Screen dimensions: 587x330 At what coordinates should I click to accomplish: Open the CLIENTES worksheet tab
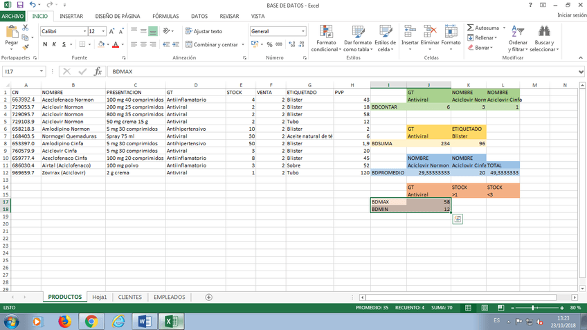pyautogui.click(x=130, y=297)
